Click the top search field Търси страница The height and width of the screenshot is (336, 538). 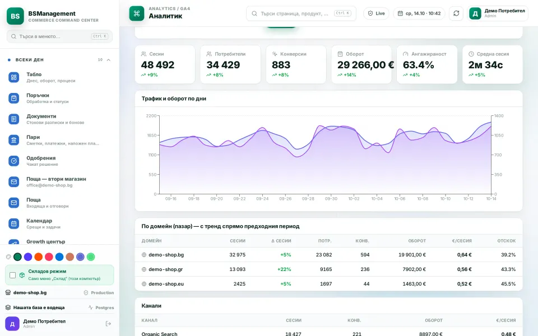tap(302, 13)
